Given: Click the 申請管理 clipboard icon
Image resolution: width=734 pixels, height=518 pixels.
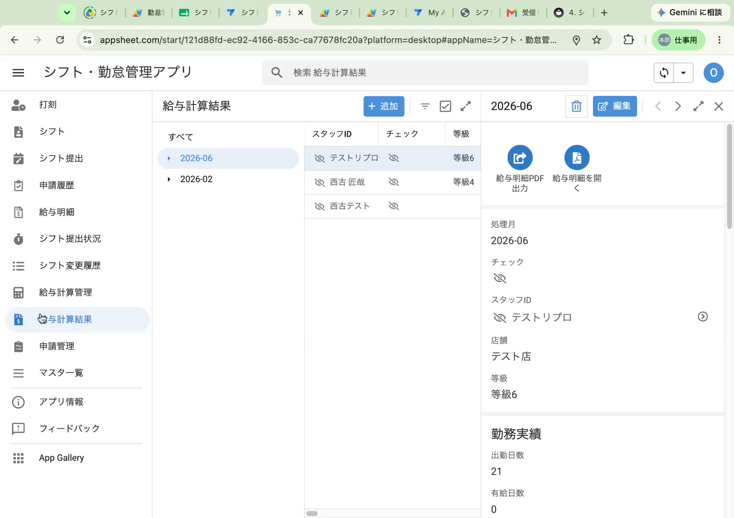Looking at the screenshot, I should point(18,346).
